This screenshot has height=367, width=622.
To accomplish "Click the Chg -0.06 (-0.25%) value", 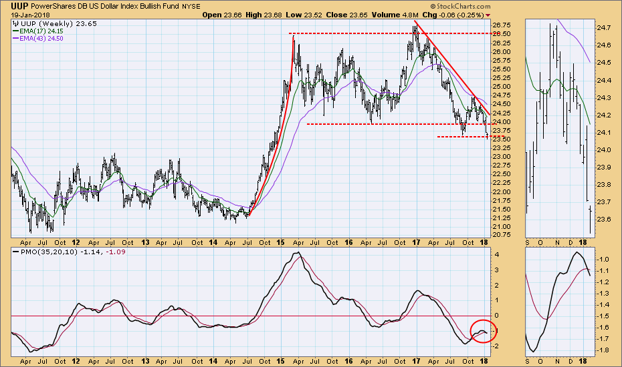I will (x=453, y=15).
